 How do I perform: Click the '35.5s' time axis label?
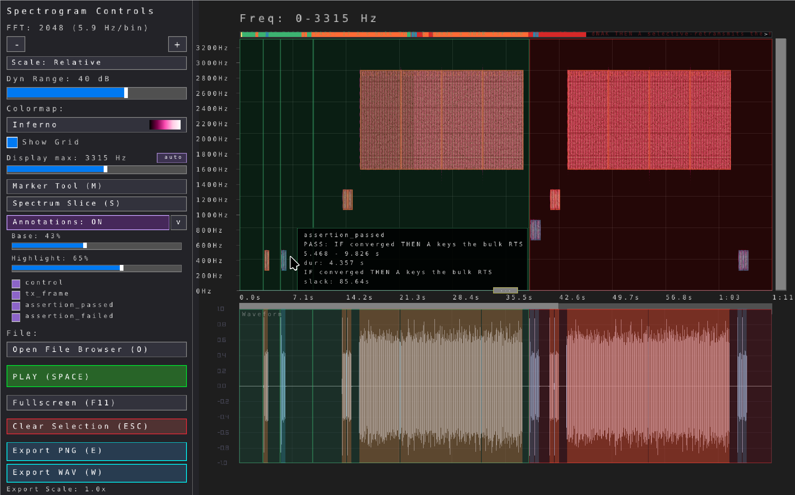point(519,297)
